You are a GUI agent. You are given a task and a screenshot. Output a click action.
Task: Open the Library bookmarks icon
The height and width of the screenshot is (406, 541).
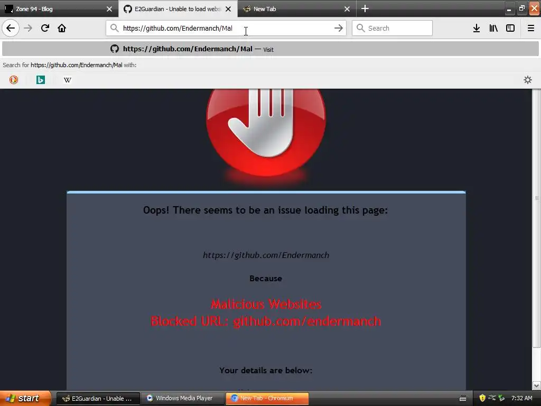click(493, 28)
